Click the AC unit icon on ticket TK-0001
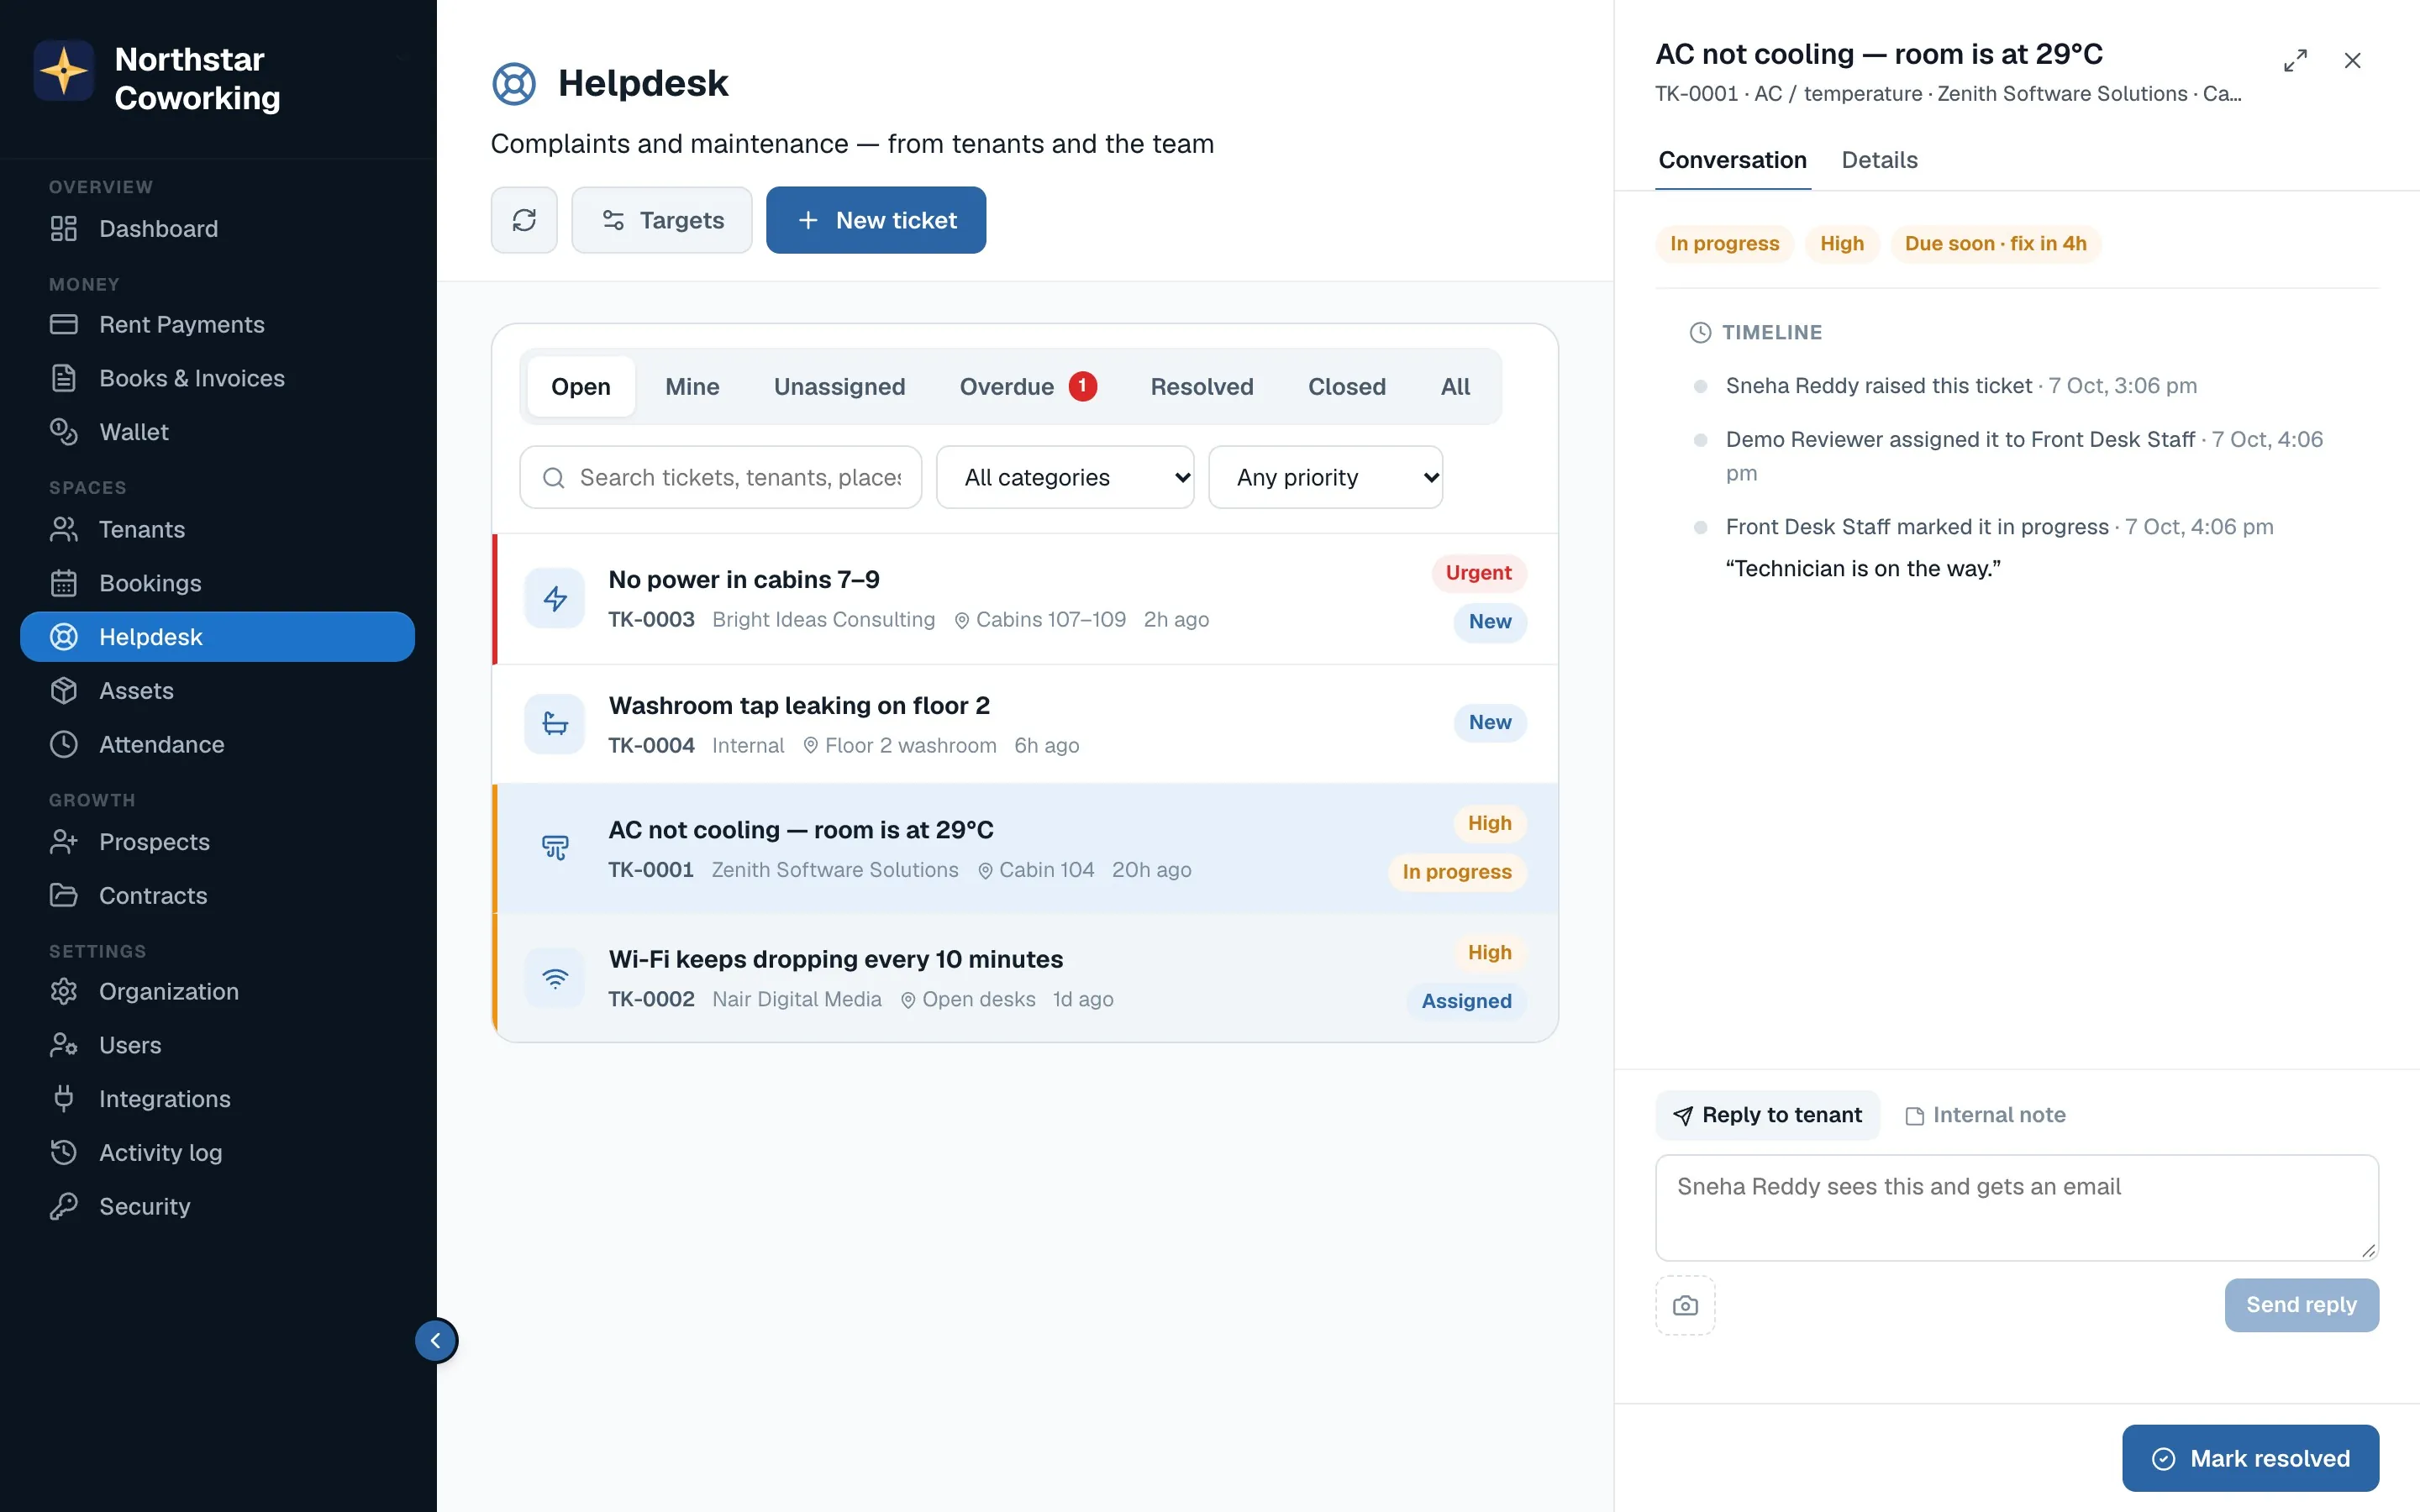 click(555, 848)
